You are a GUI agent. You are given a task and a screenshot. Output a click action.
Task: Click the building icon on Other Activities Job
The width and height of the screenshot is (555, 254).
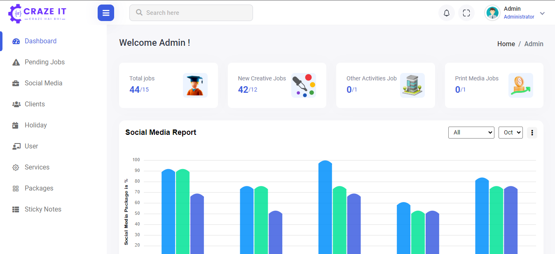tap(412, 85)
